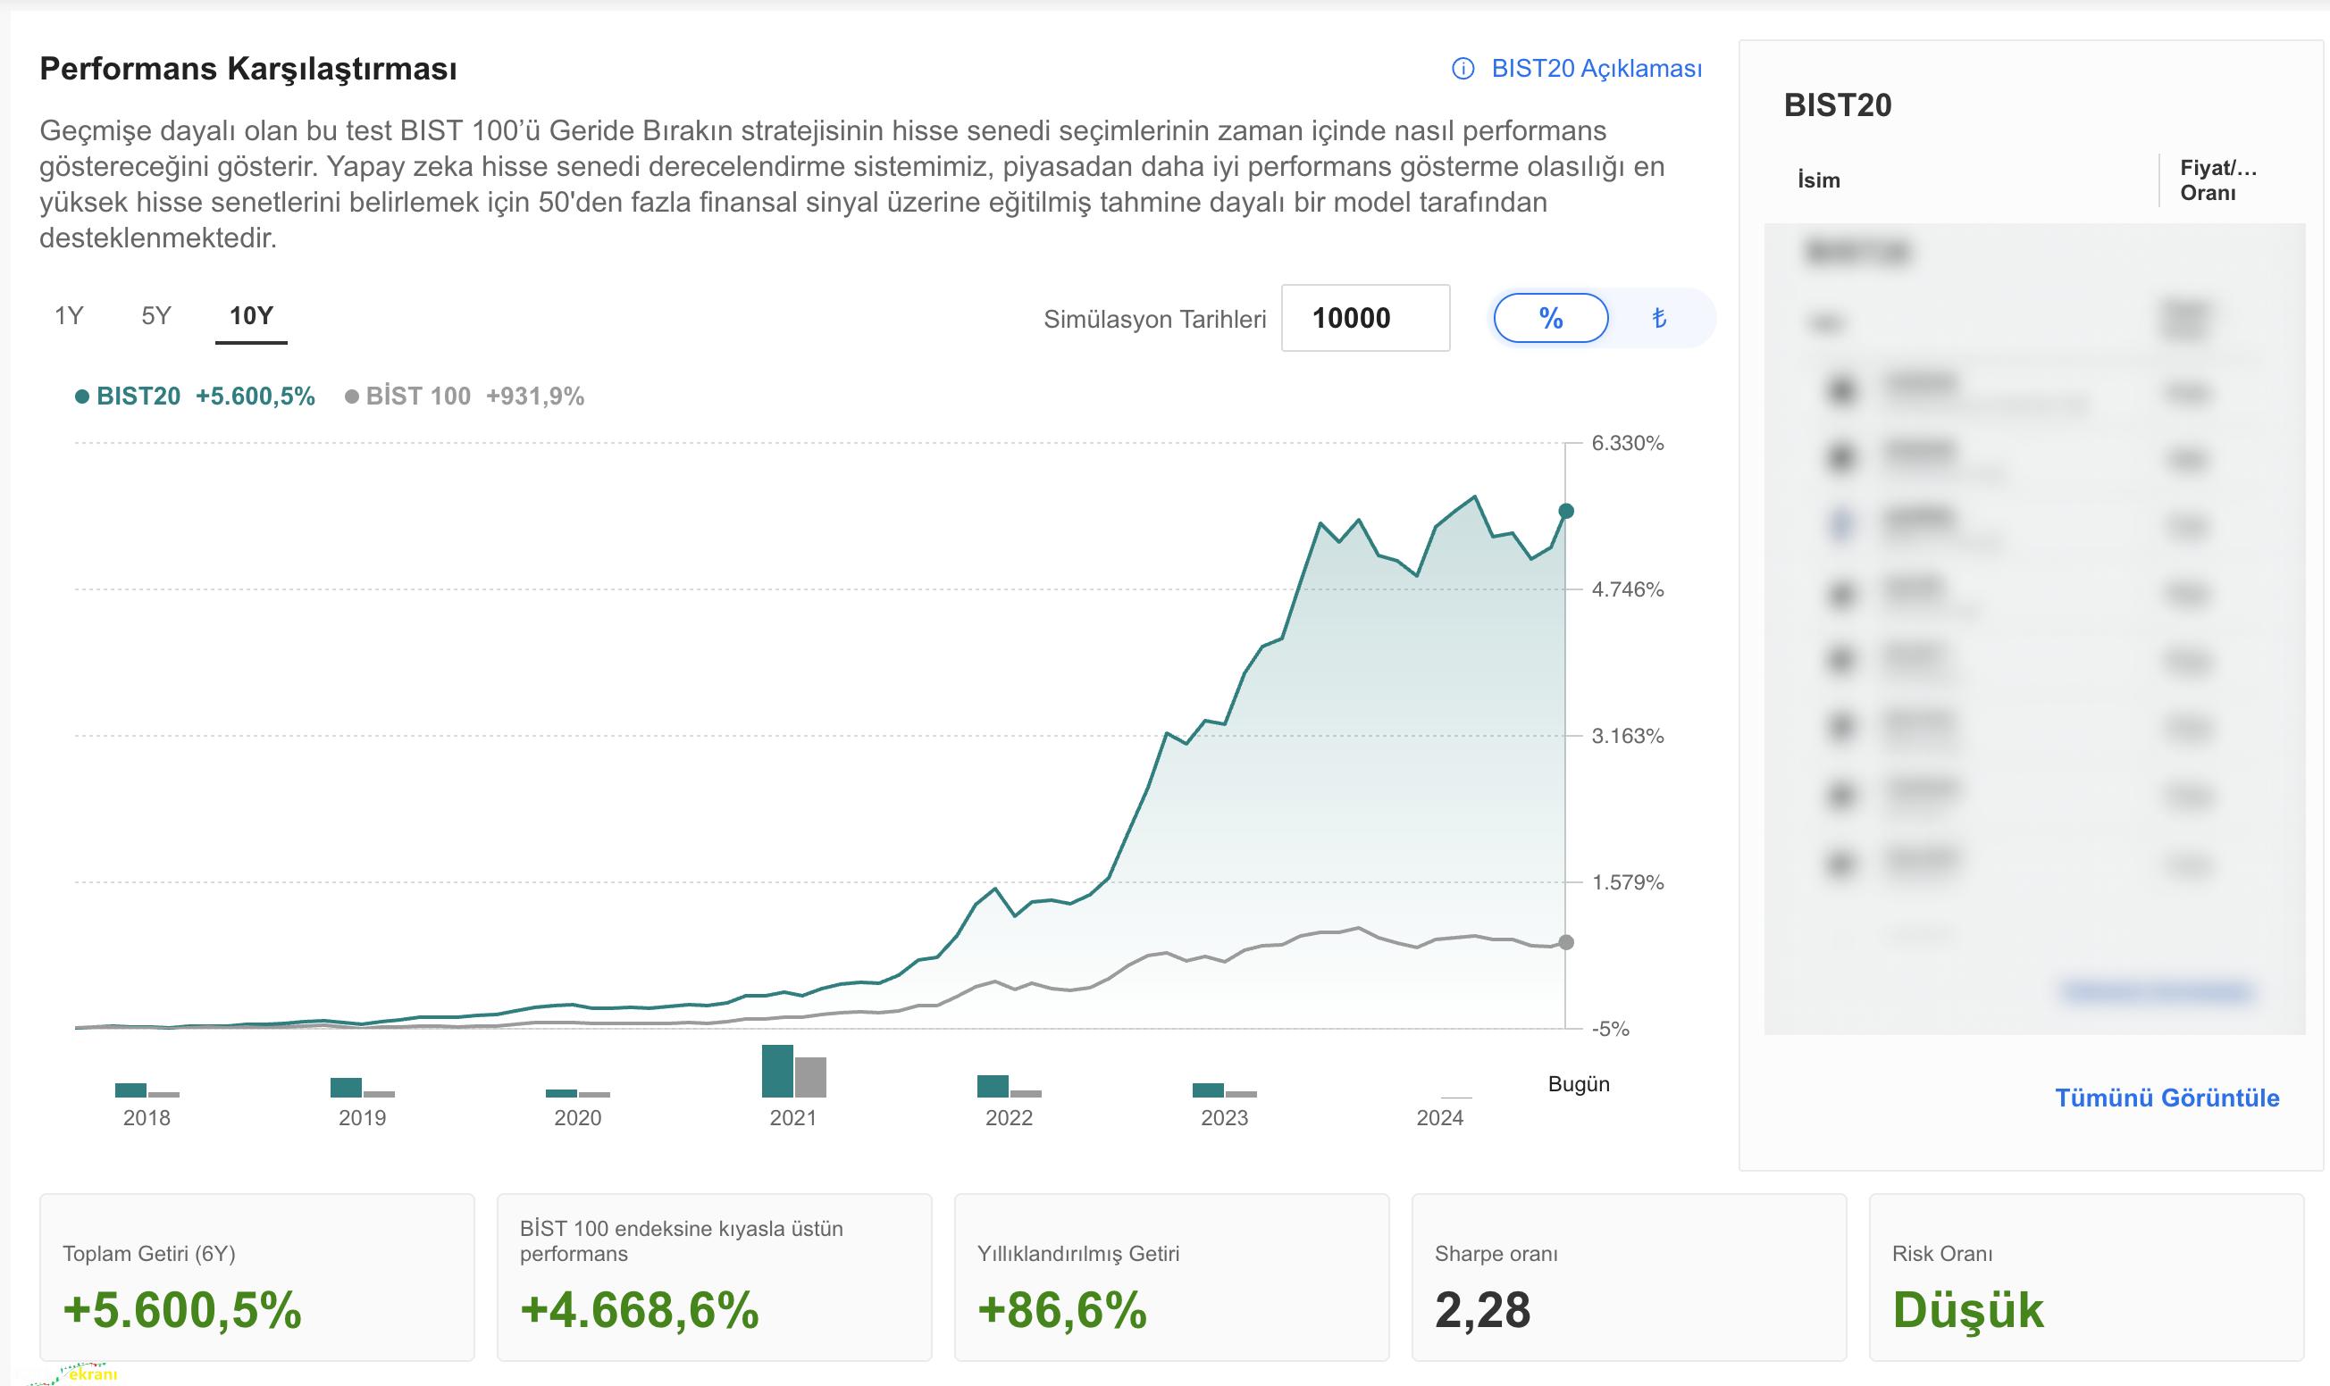This screenshot has width=2330, height=1386.
Task: Click the 2019 yearly return bar
Action: 346,1087
